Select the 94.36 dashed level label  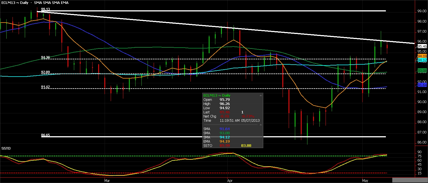[x=45, y=57]
